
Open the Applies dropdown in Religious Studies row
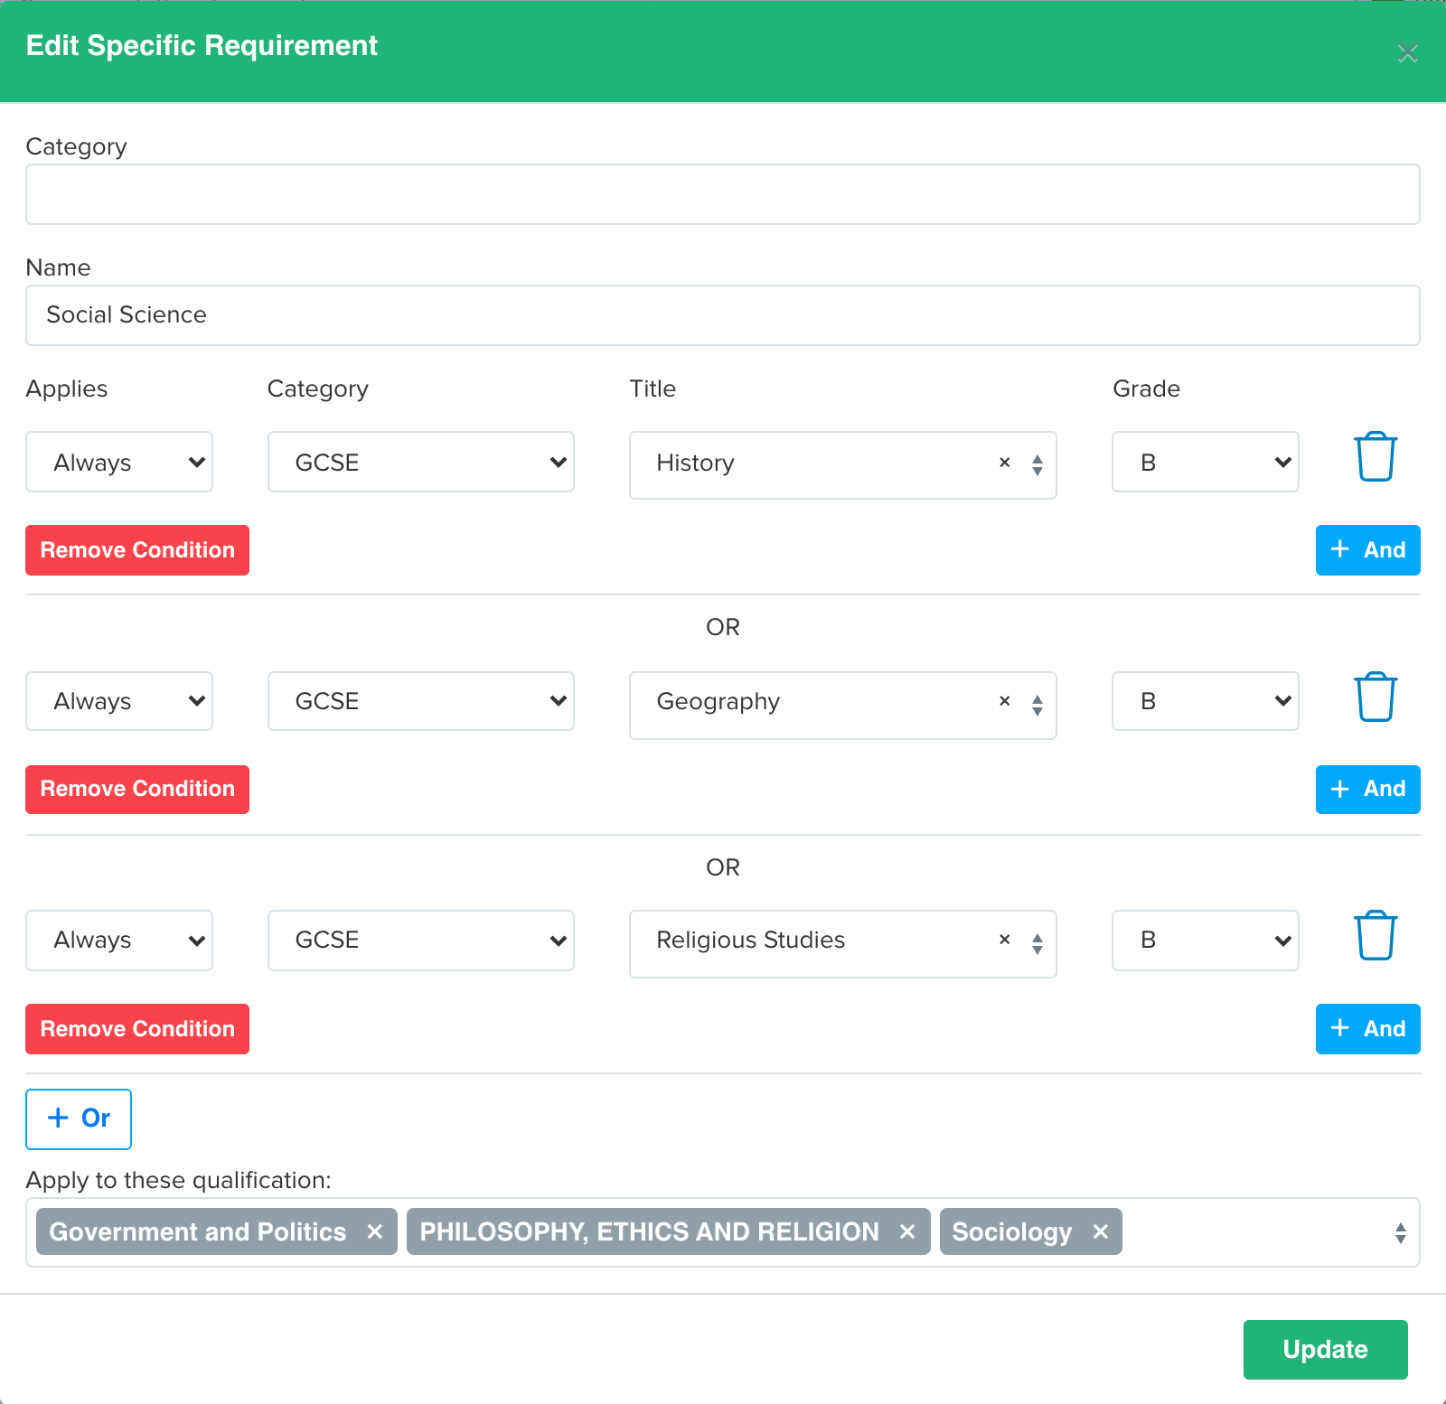coord(119,940)
